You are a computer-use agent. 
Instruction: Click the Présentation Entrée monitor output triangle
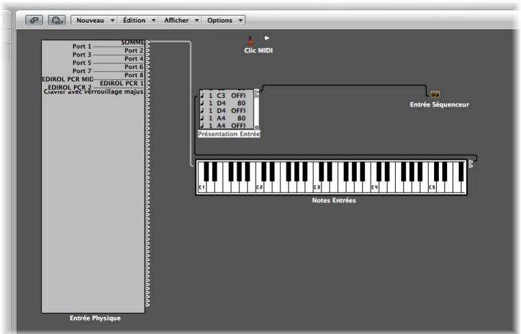click(x=256, y=92)
